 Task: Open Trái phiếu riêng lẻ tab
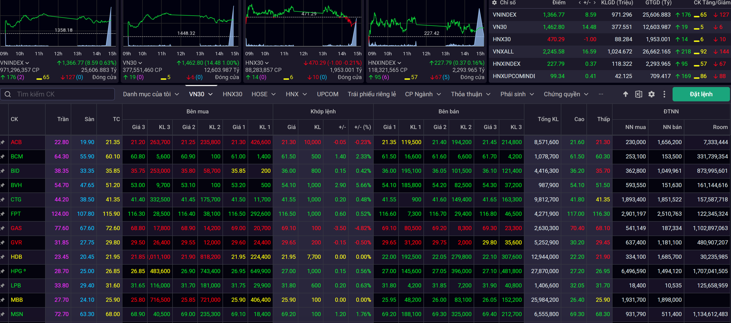[x=372, y=94]
